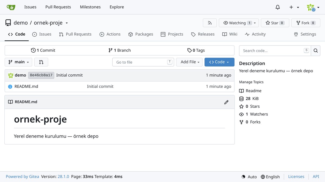Open Explore in the top navigation
325x182 pixels.
tap(117, 7)
